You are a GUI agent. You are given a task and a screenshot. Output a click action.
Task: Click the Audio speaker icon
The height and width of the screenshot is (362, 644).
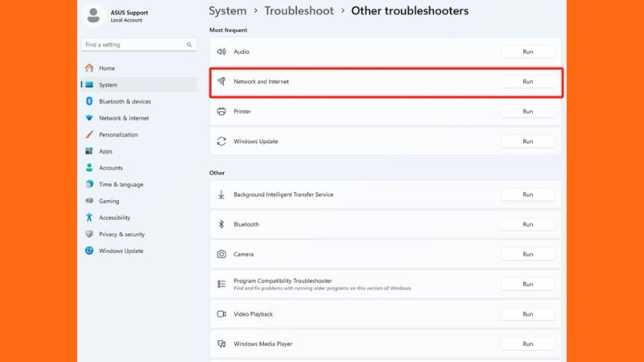coord(221,51)
